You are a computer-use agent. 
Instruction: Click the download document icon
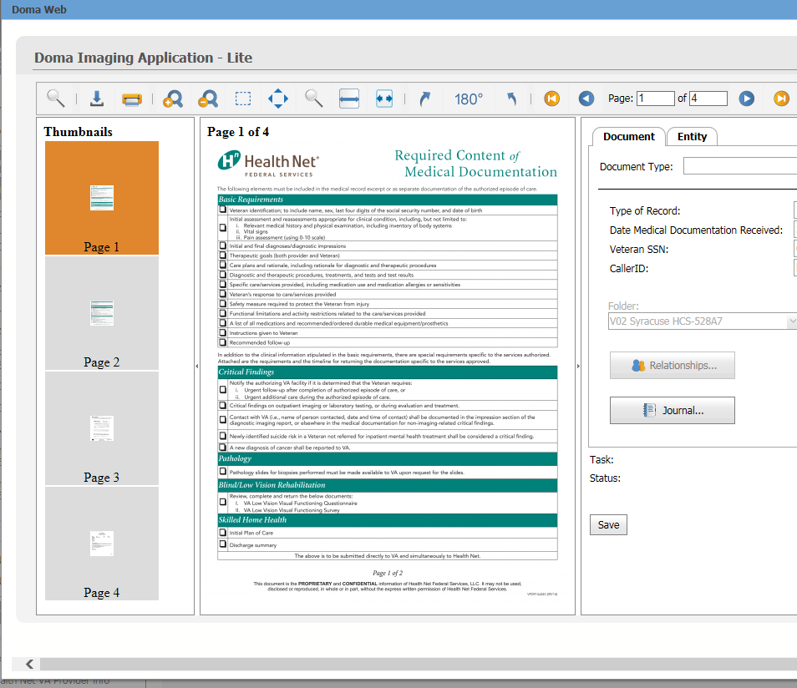point(97,99)
